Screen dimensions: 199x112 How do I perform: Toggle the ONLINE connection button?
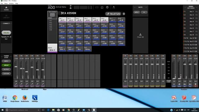click(x=6, y=33)
